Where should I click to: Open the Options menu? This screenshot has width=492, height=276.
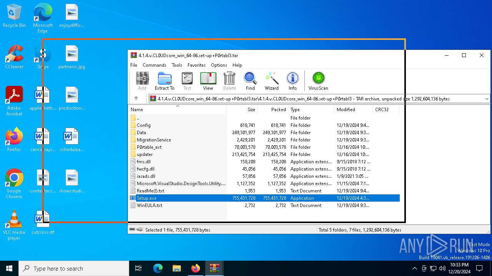[219, 65]
